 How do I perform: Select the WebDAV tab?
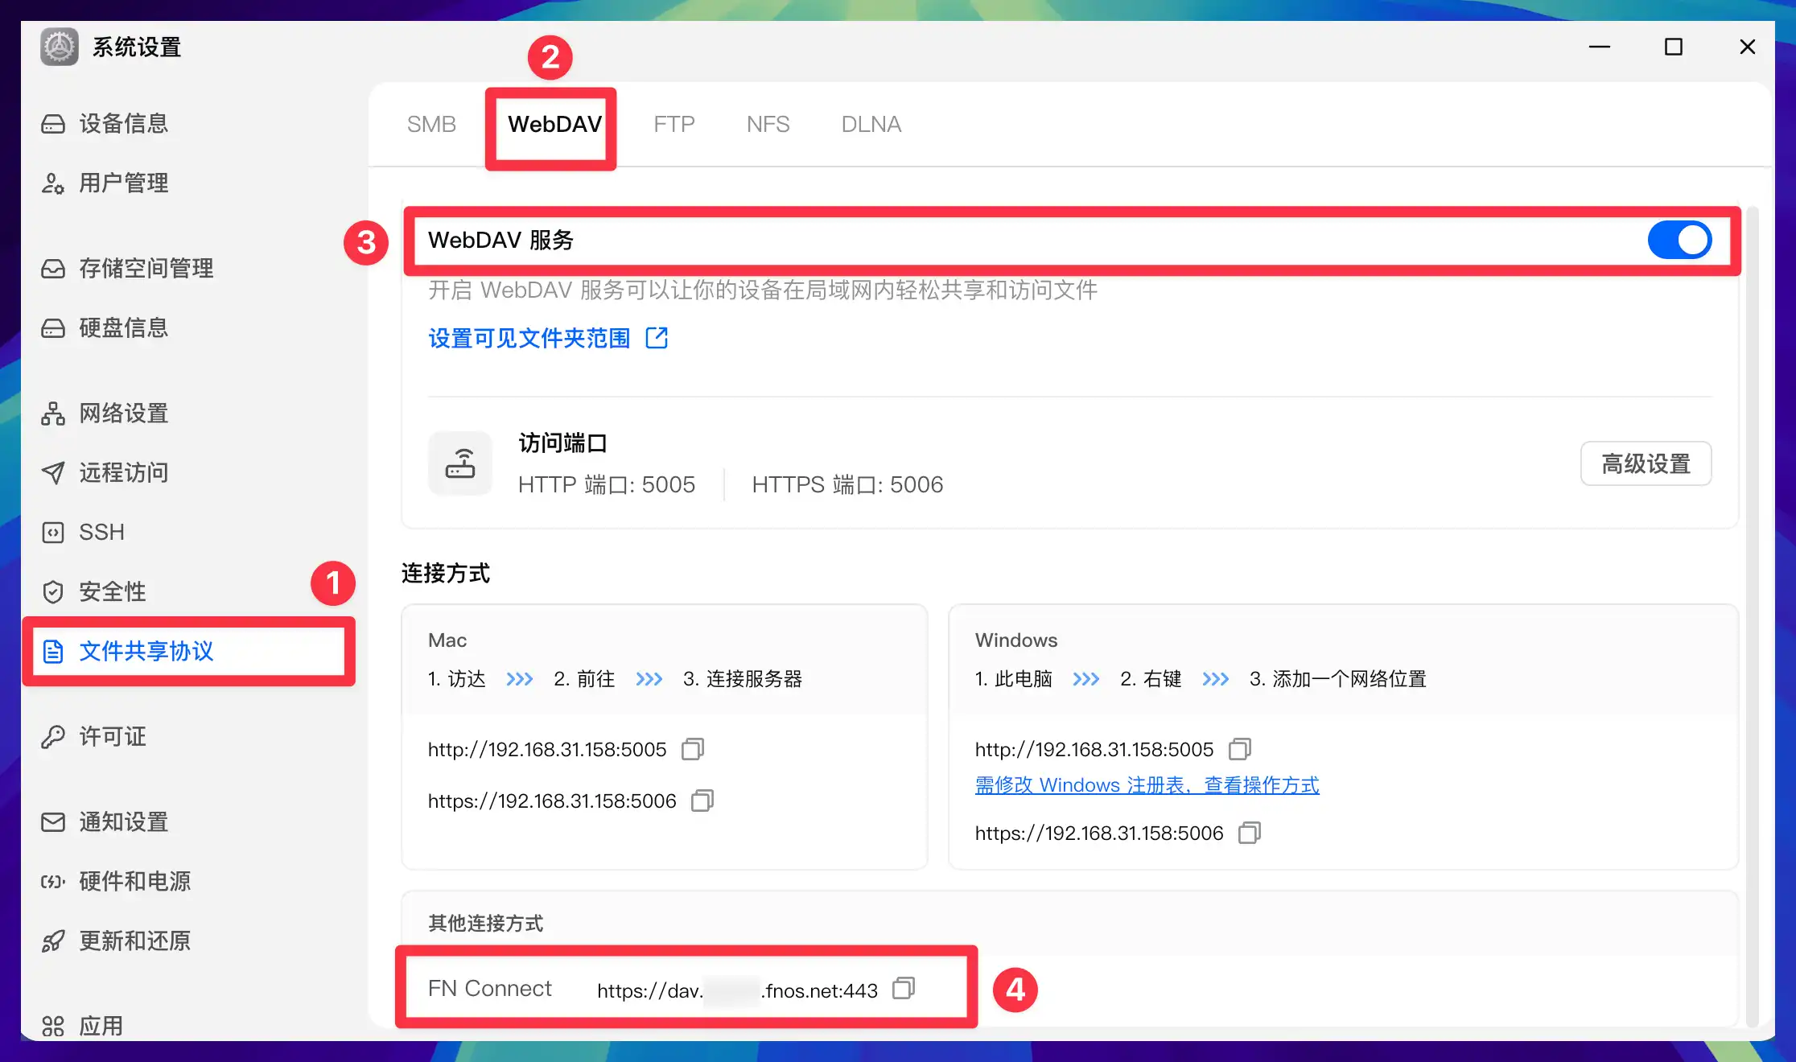click(554, 124)
